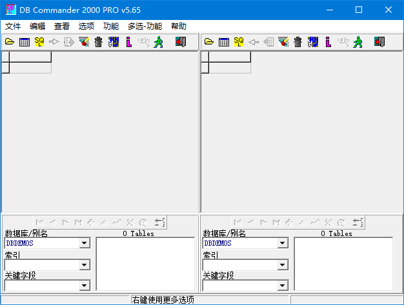The height and width of the screenshot is (305, 404).
Task: Click the green running man icon in left toolbar
Action: pyautogui.click(x=159, y=42)
